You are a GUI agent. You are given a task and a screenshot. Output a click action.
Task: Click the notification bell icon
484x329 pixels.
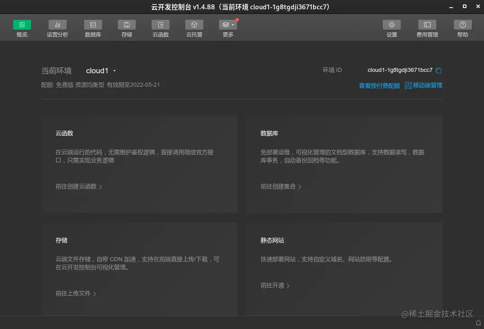pyautogui.click(x=478, y=323)
